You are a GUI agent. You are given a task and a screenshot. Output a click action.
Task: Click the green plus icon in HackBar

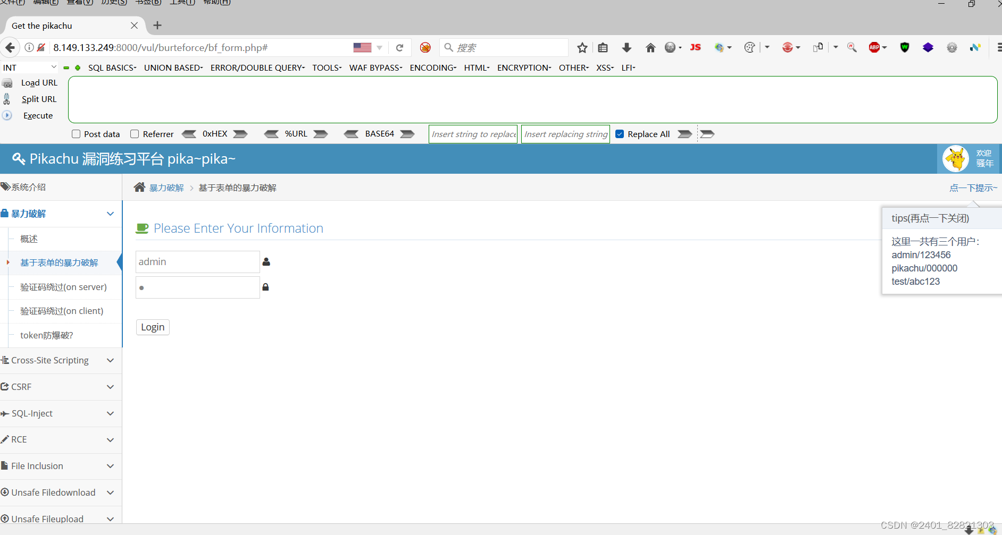pos(78,67)
